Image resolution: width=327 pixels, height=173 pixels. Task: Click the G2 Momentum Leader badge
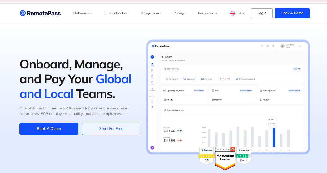tap(225, 159)
